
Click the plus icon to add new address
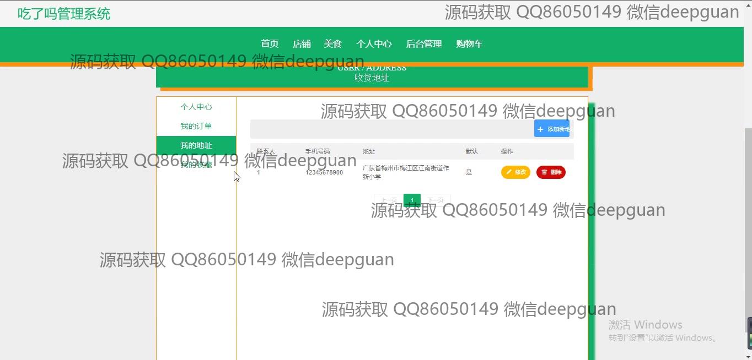point(540,129)
